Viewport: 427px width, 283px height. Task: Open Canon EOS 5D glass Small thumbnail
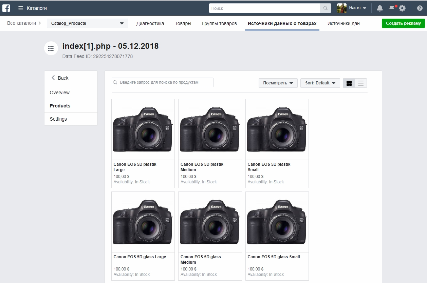pyautogui.click(x=277, y=222)
